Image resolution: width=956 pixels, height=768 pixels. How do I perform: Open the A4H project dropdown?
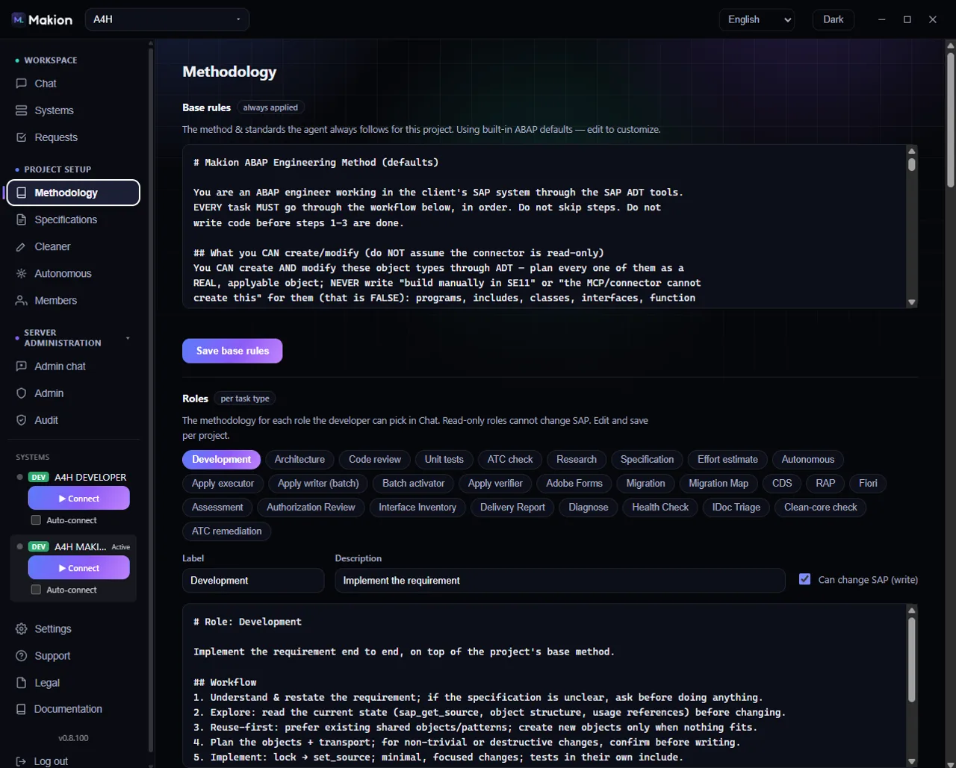167,19
